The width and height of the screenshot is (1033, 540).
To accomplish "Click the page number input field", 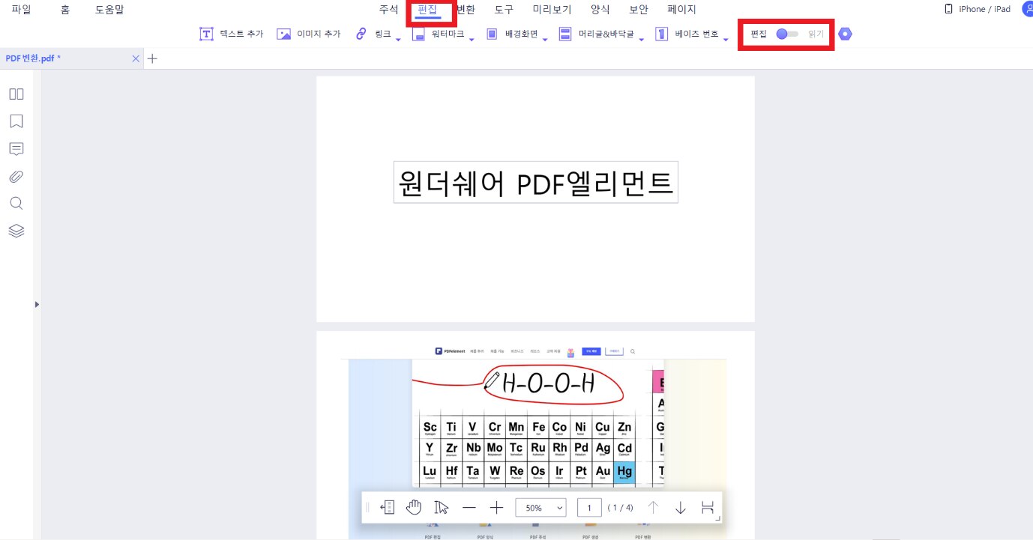I will tap(589, 507).
